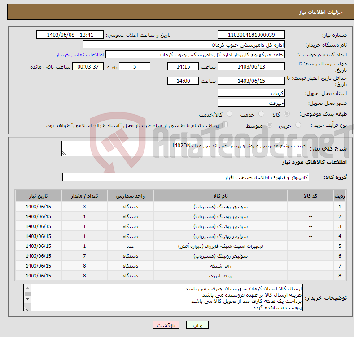The height and width of the screenshot is (337, 354).
Task: Click روتر شبکه item name in row 7
Action: [220, 266]
